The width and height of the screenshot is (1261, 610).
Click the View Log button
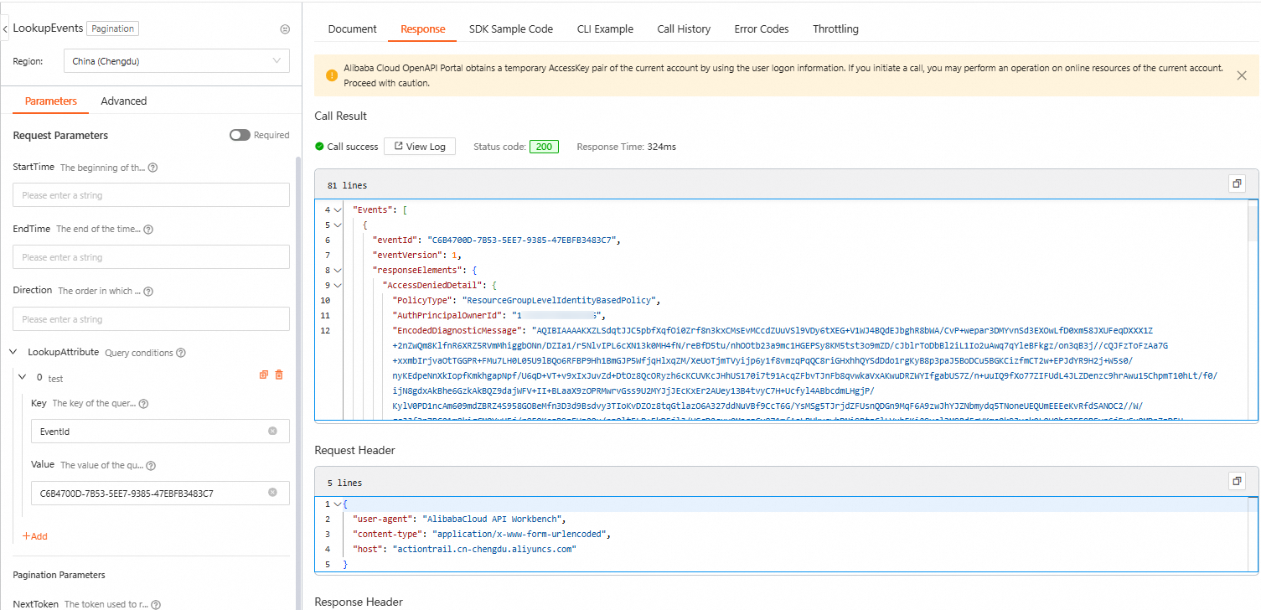tap(420, 147)
